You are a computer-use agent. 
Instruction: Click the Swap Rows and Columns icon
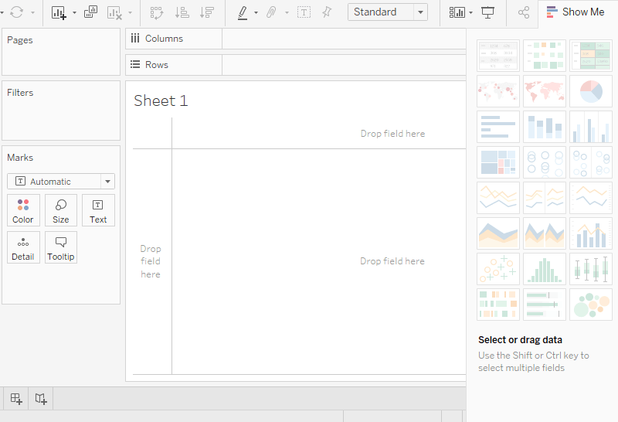click(x=157, y=12)
